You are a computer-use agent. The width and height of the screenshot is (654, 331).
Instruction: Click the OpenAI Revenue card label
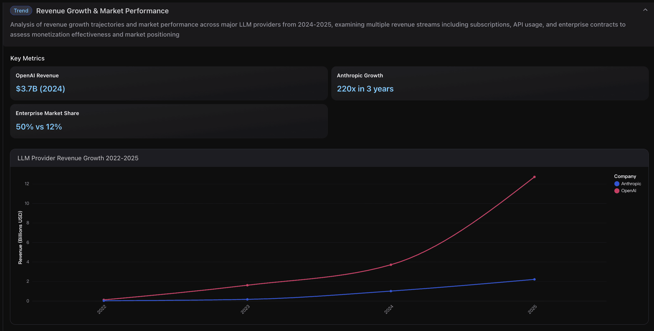point(37,75)
